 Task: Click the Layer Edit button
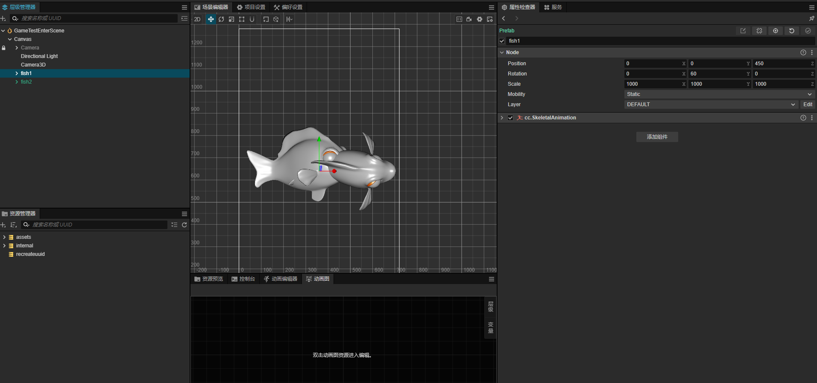pyautogui.click(x=807, y=104)
